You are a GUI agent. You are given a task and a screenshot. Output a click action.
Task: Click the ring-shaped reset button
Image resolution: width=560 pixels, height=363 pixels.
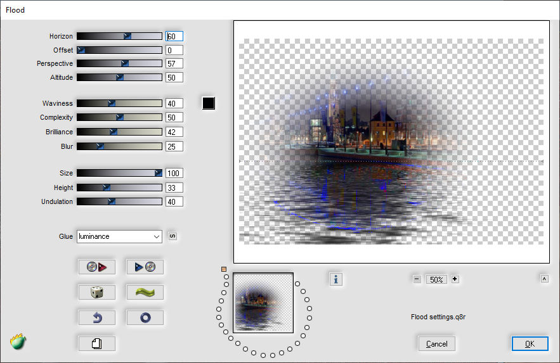(x=145, y=317)
